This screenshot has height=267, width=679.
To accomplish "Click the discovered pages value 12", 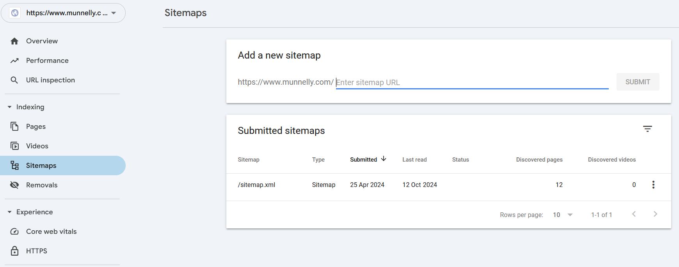I will coord(559,185).
